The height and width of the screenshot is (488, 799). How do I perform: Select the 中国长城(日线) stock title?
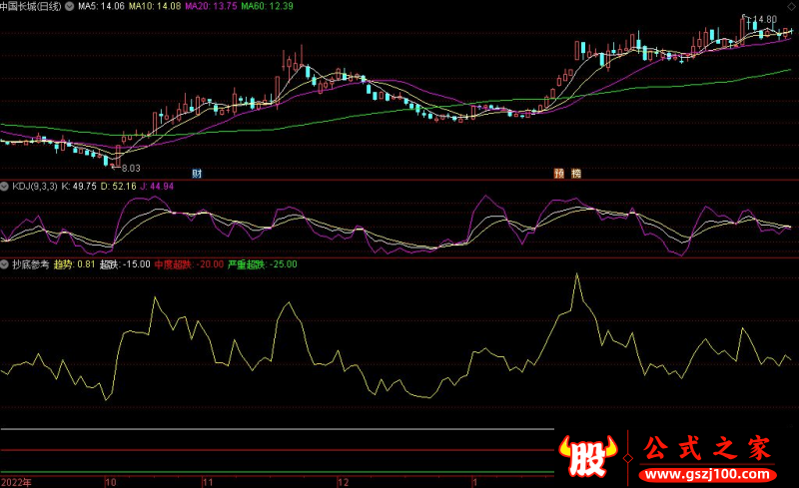point(31,6)
